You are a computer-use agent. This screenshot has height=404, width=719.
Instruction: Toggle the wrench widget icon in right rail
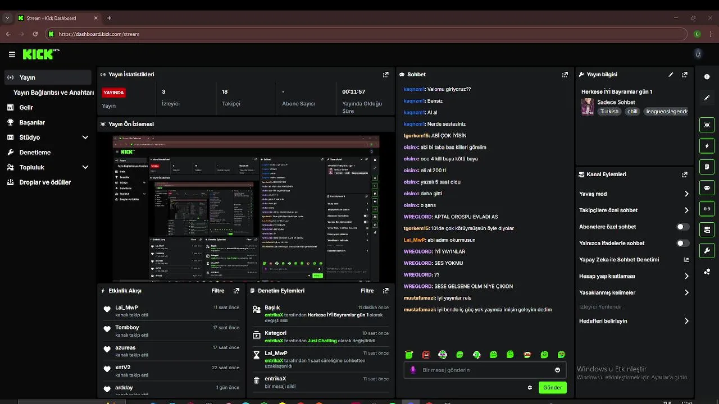[707, 250]
